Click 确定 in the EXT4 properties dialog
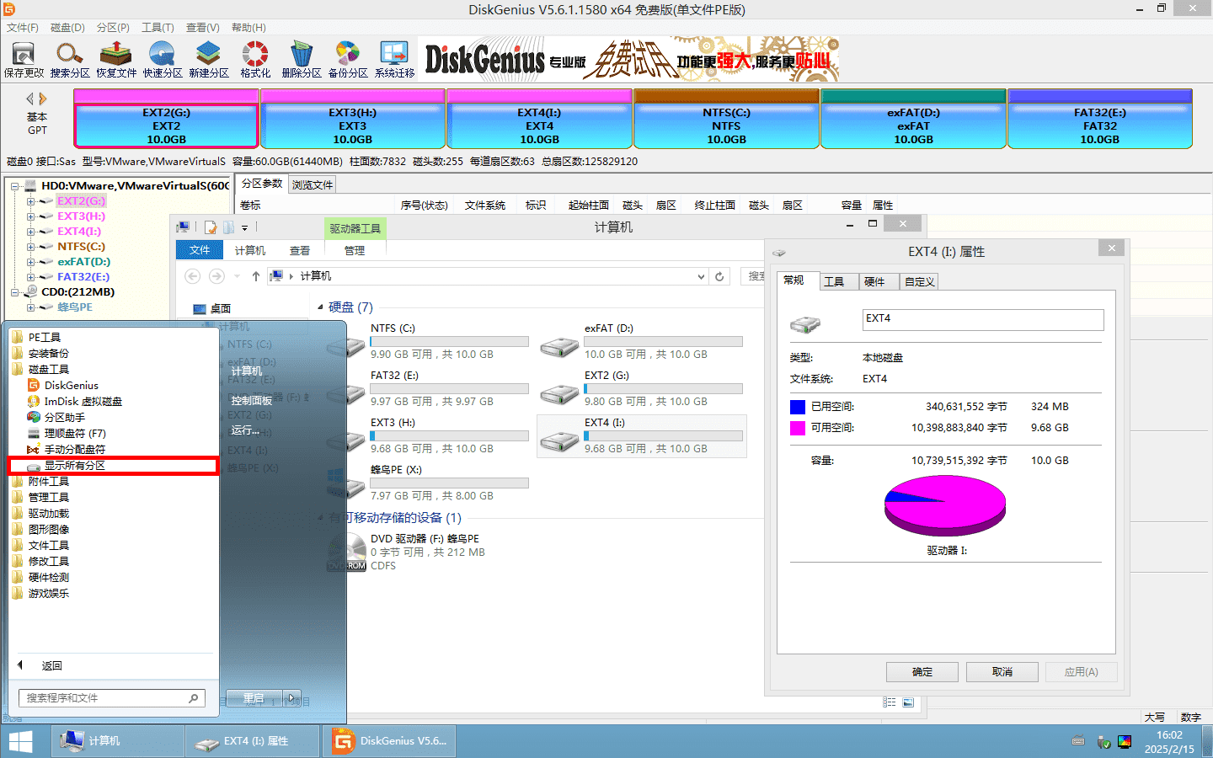The width and height of the screenshot is (1213, 758). pos(922,672)
